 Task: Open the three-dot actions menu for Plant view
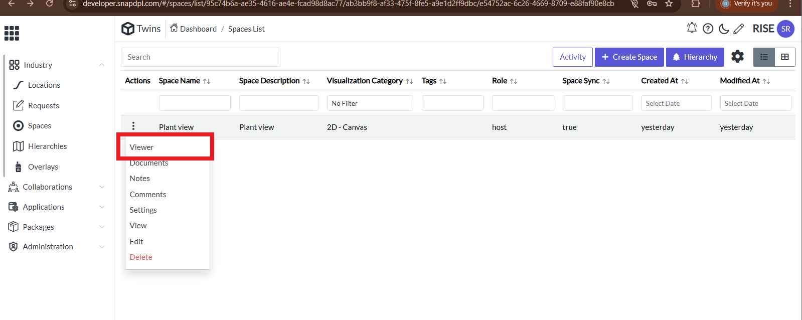[133, 126]
